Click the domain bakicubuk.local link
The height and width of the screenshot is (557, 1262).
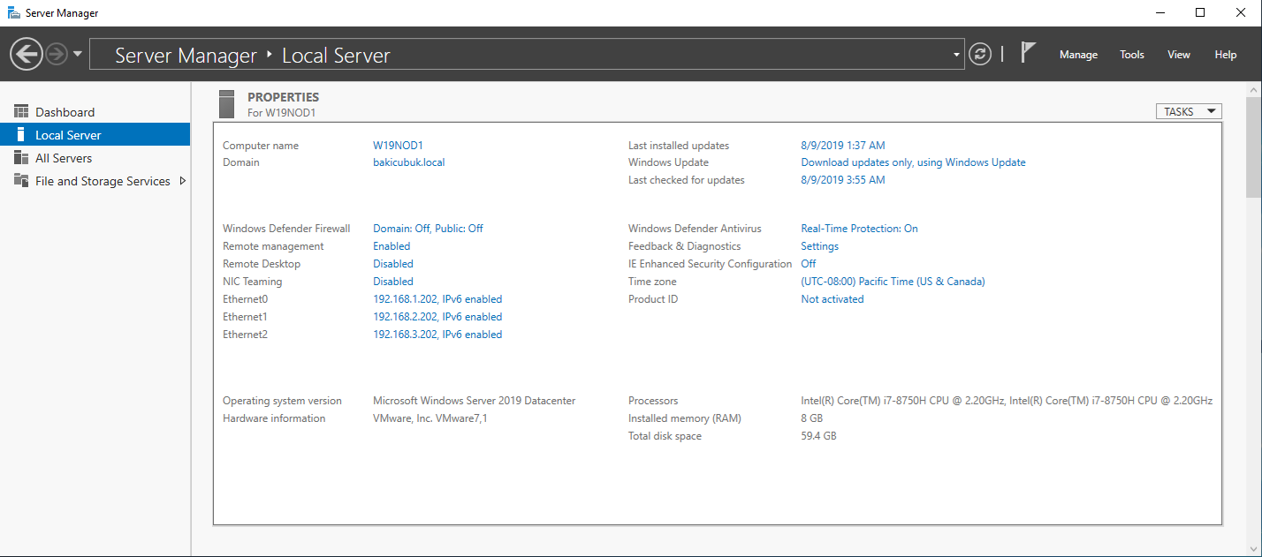tap(409, 162)
